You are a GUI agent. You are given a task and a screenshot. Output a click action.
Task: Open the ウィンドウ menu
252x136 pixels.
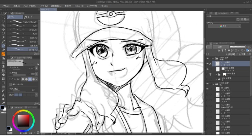tap(92, 6)
